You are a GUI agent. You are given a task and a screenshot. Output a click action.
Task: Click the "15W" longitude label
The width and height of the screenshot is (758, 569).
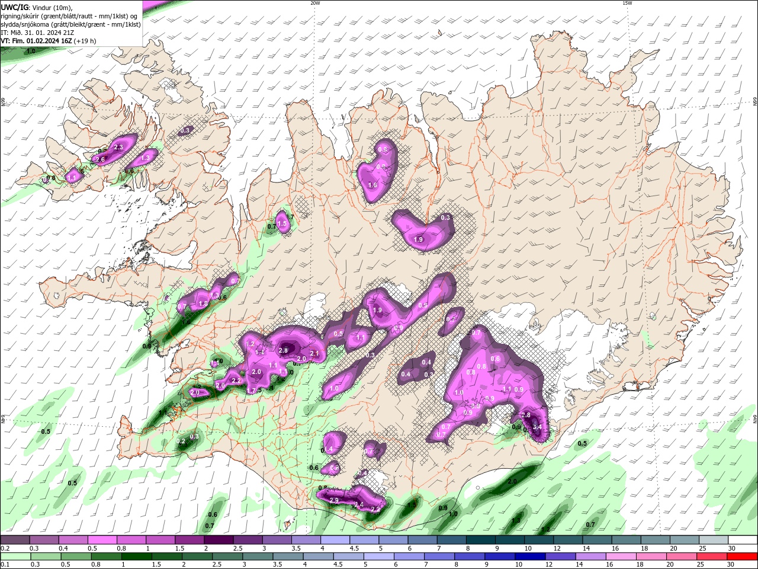pos(627,3)
